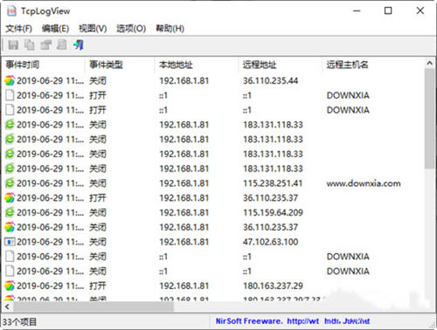
Task: Click the TcpLogView app icon in title bar
Action: (11, 11)
